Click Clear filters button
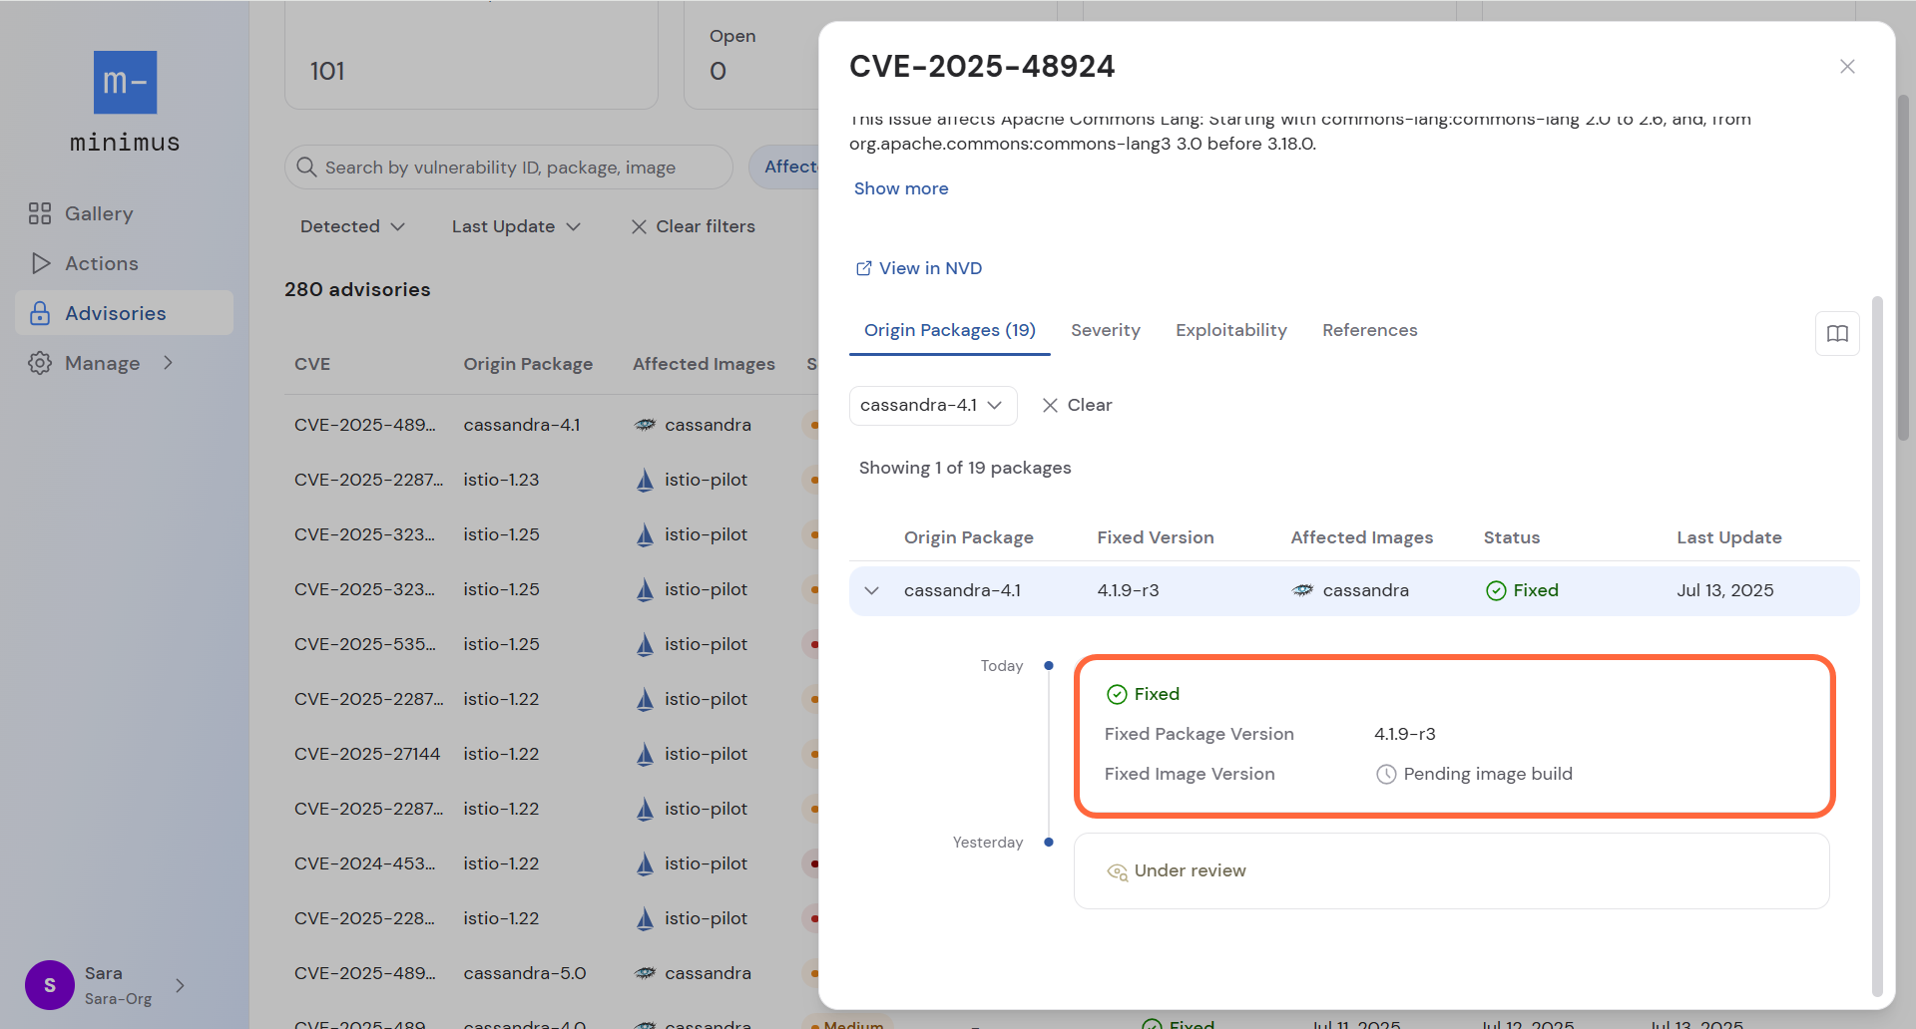This screenshot has height=1029, width=1916. [694, 226]
